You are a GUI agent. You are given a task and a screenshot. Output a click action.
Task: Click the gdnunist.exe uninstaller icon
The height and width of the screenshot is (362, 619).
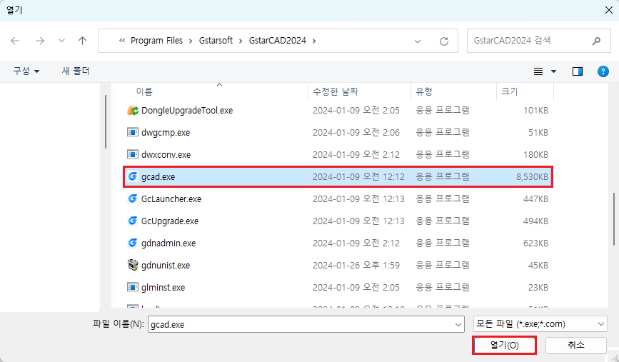click(x=133, y=265)
